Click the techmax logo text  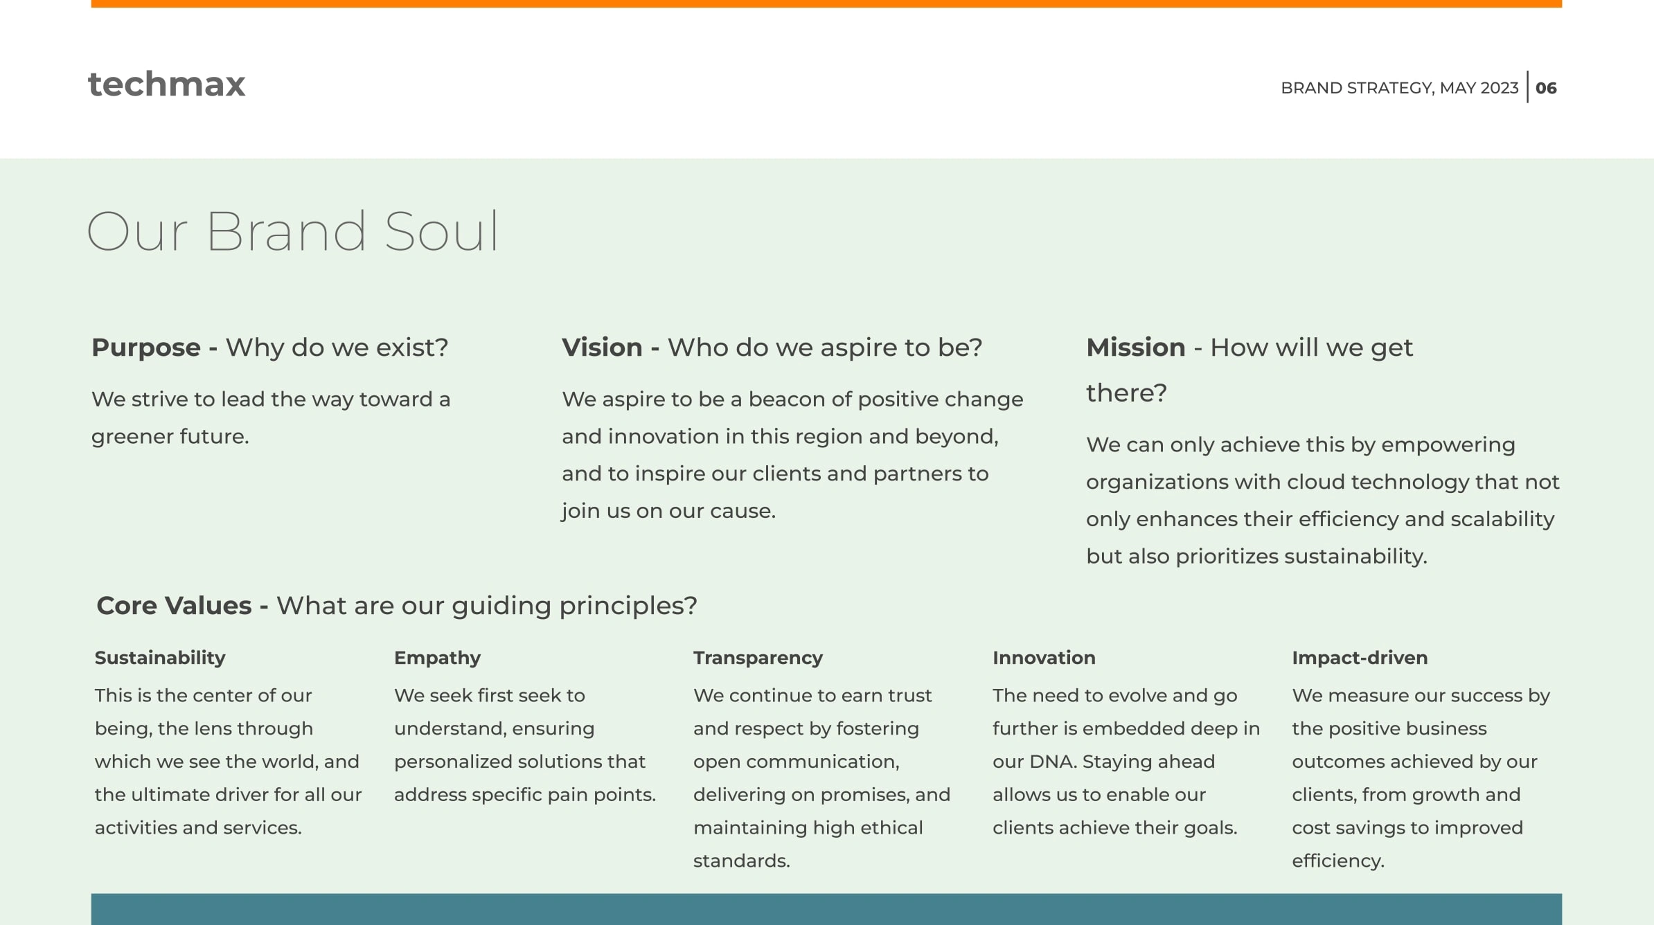pyautogui.click(x=166, y=84)
